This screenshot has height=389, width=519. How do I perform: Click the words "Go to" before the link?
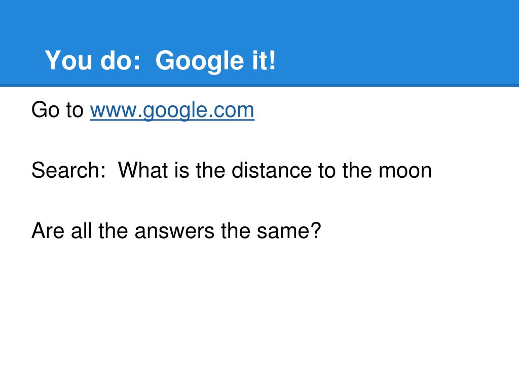point(58,110)
